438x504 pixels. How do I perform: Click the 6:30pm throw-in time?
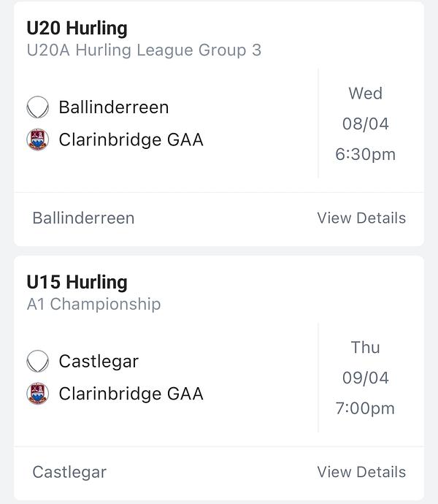click(365, 155)
